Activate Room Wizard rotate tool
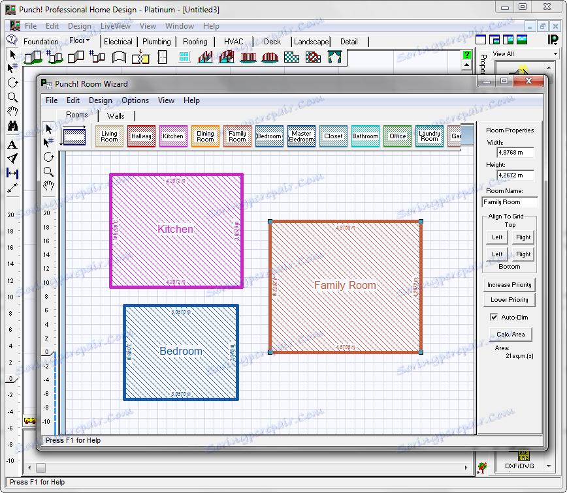Screen dimensions: 567x493 click(x=48, y=157)
